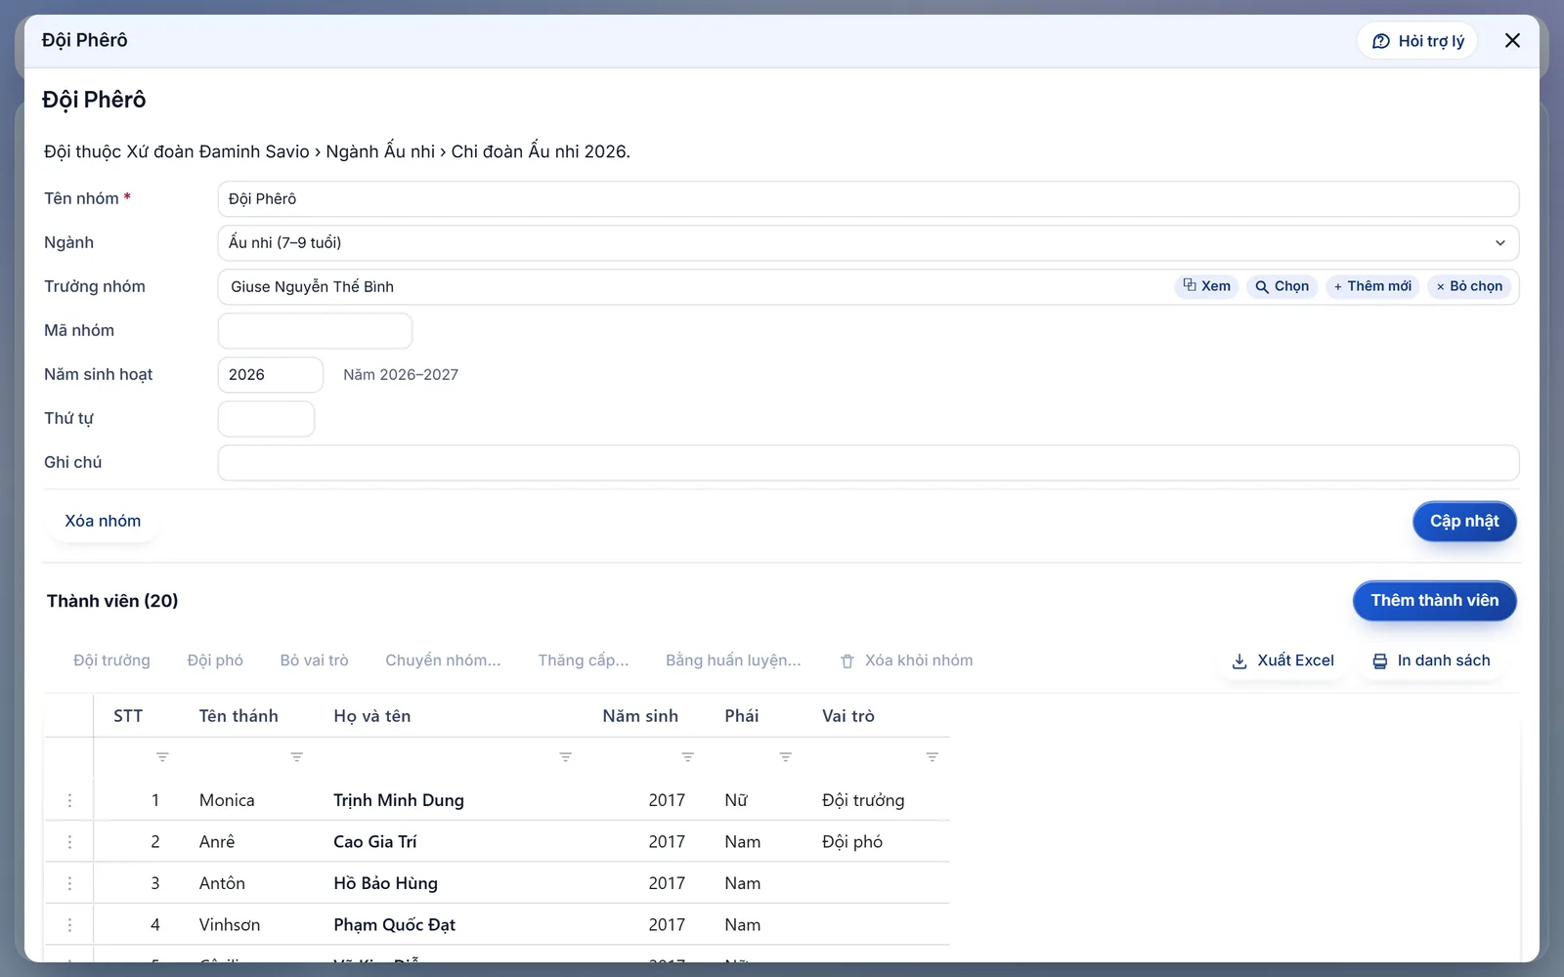The height and width of the screenshot is (977, 1564).
Task: Sort by the Năm sinh column header
Action: pos(640,716)
